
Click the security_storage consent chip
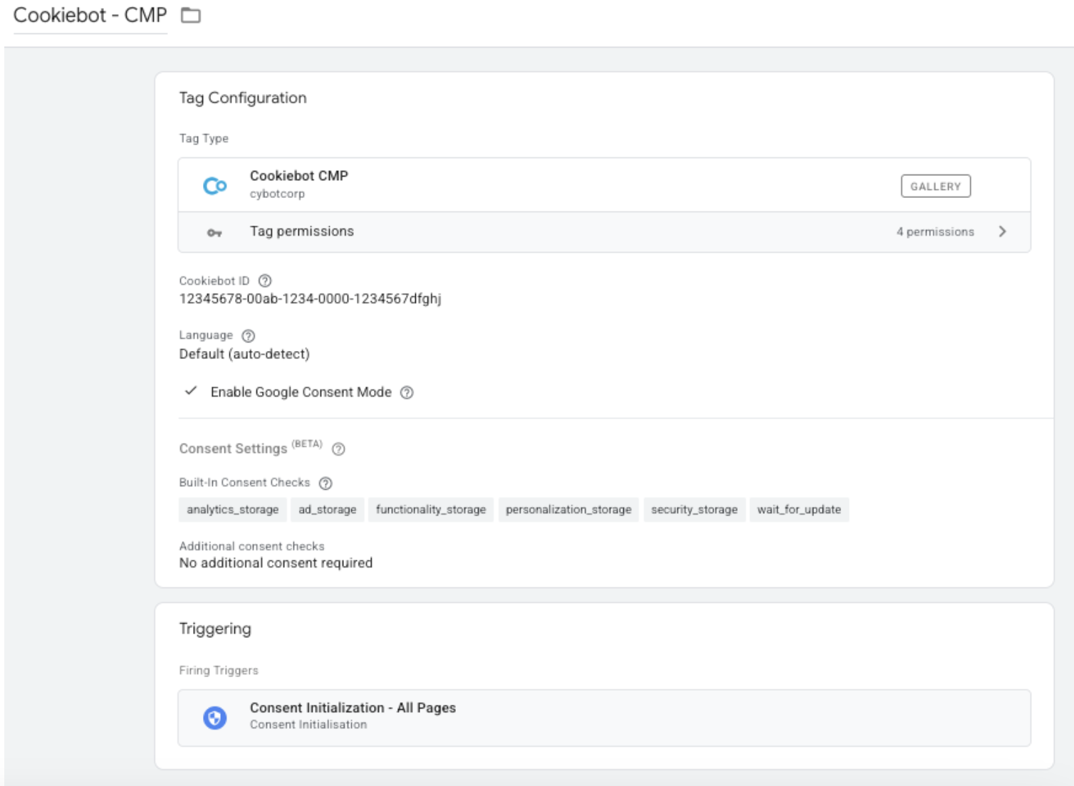[694, 510]
